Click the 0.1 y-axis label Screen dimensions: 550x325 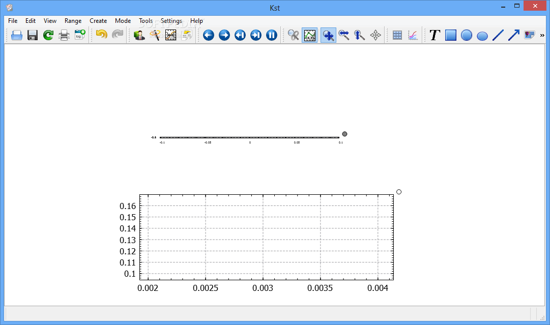pos(130,274)
